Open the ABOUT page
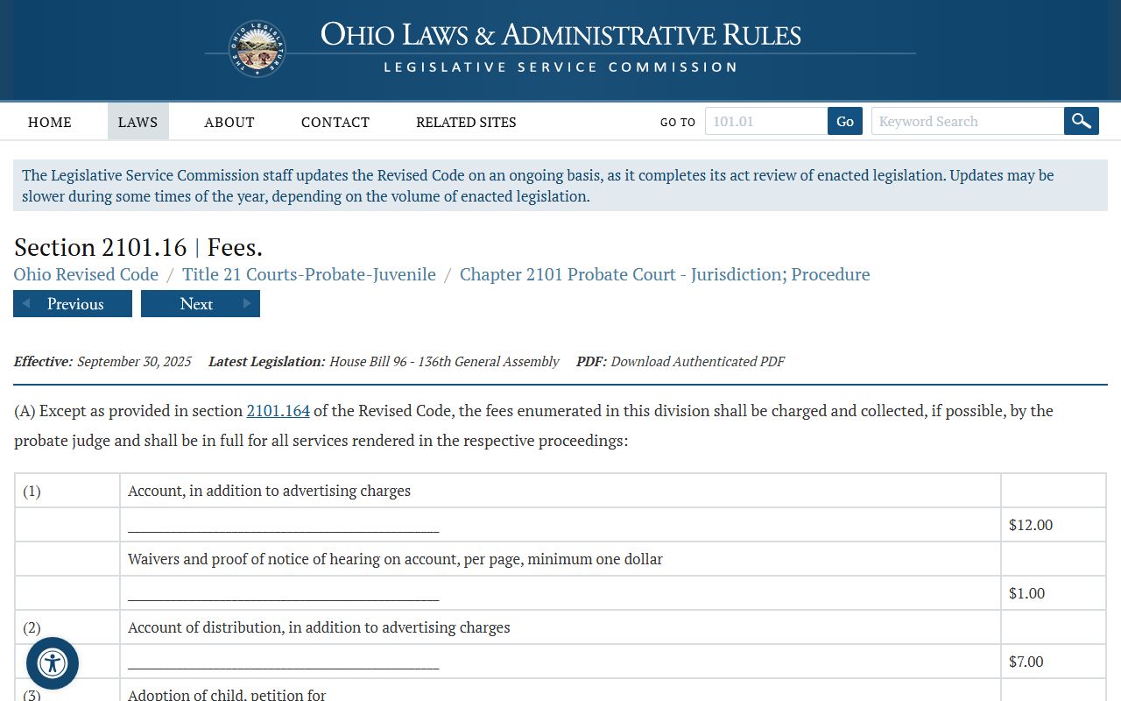The height and width of the screenshot is (701, 1121). [x=229, y=122]
